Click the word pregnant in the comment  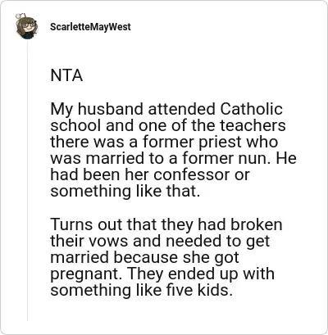(x=86, y=274)
